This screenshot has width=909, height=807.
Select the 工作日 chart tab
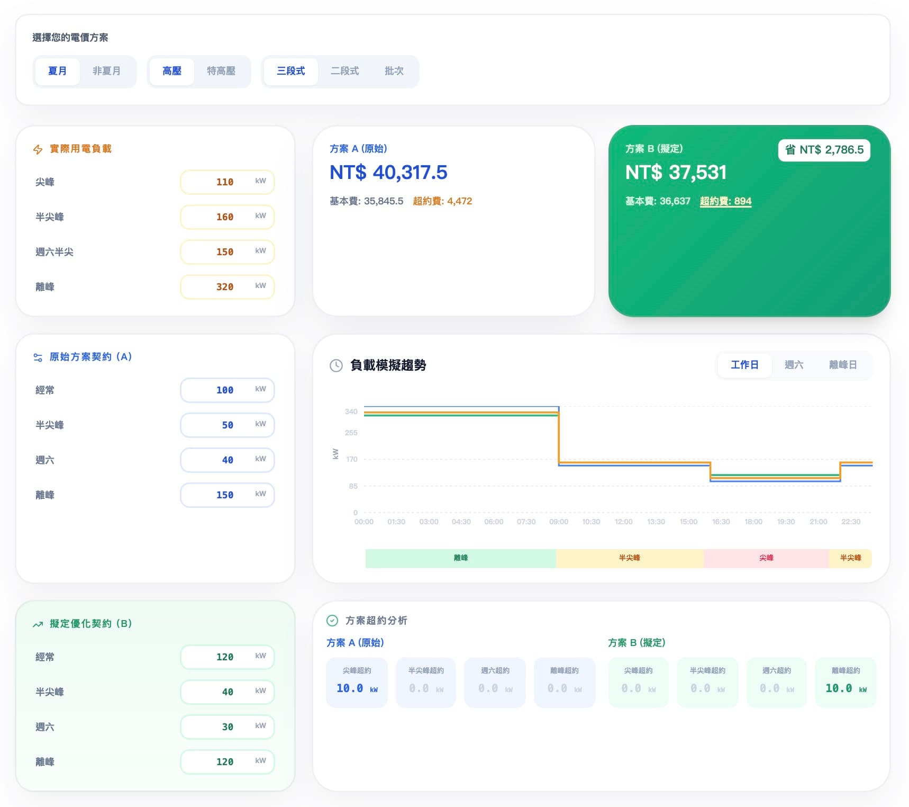point(744,365)
